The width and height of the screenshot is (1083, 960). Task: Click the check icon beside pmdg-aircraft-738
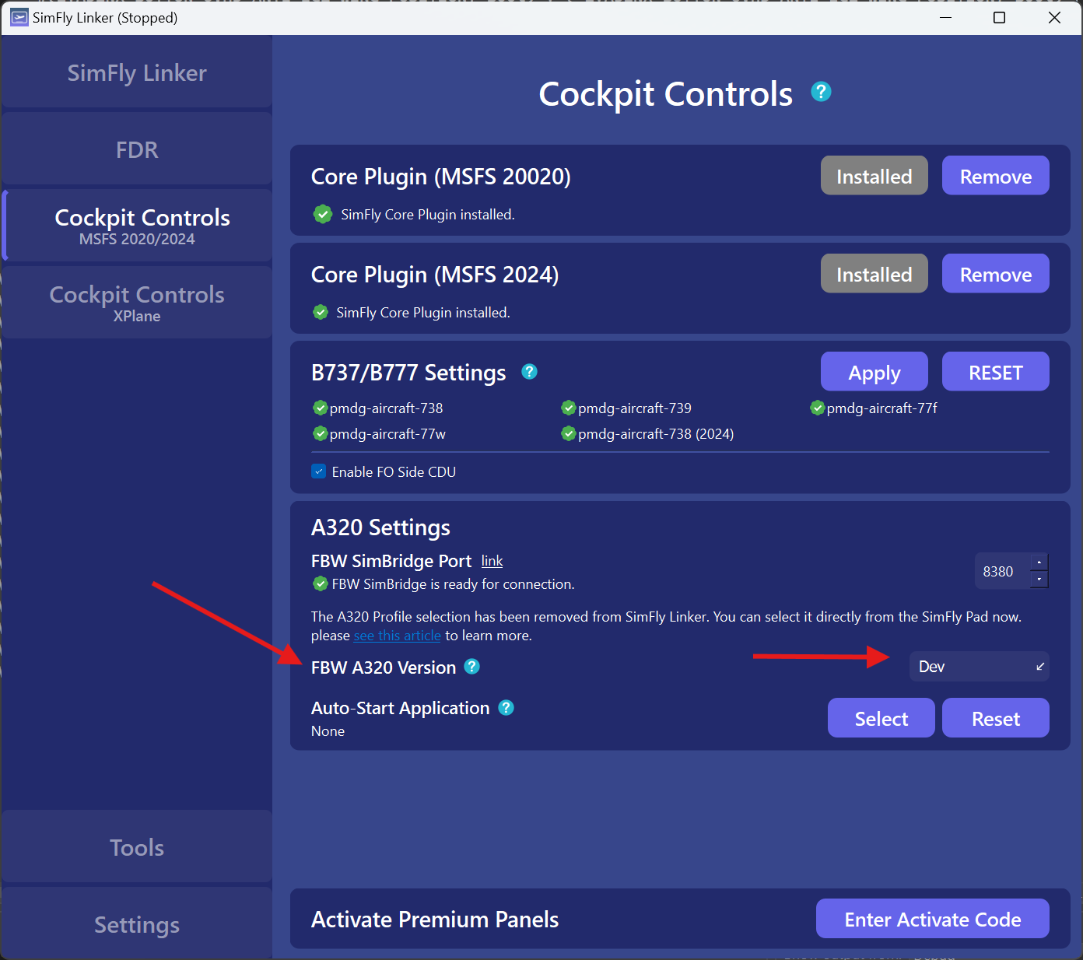pos(320,408)
